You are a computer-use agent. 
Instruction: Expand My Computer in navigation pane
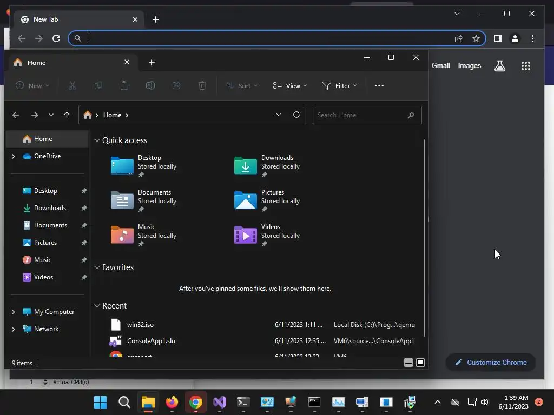[14, 312]
